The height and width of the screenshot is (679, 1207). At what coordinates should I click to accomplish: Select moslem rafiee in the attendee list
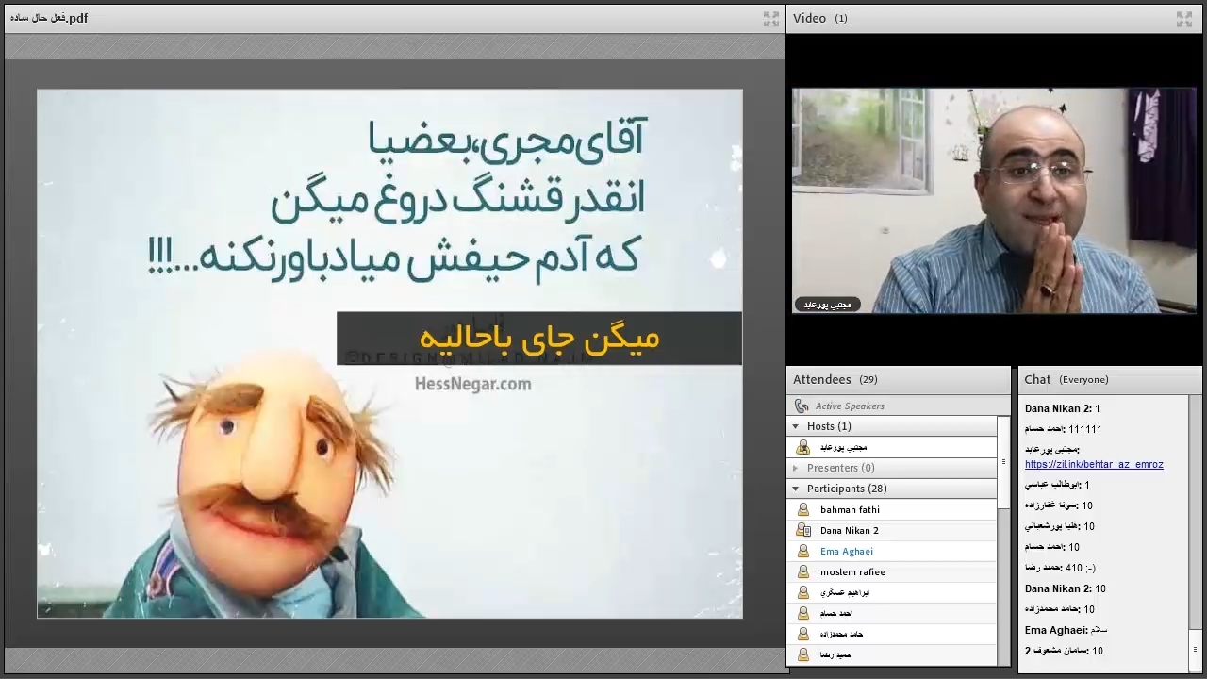[x=852, y=571]
